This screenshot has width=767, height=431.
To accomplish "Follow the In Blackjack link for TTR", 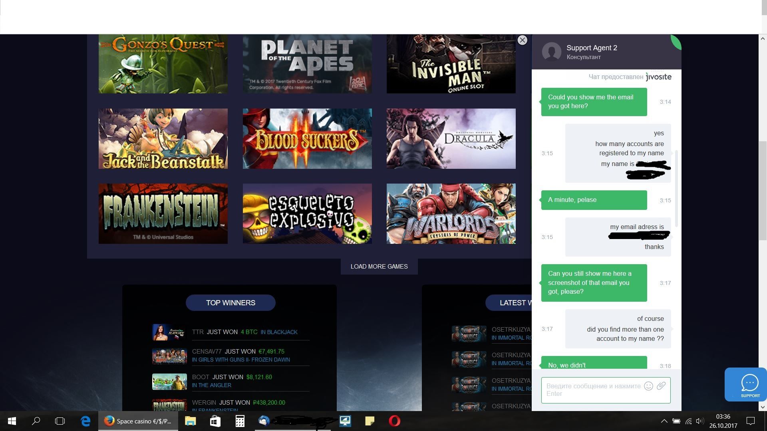I will [x=279, y=332].
